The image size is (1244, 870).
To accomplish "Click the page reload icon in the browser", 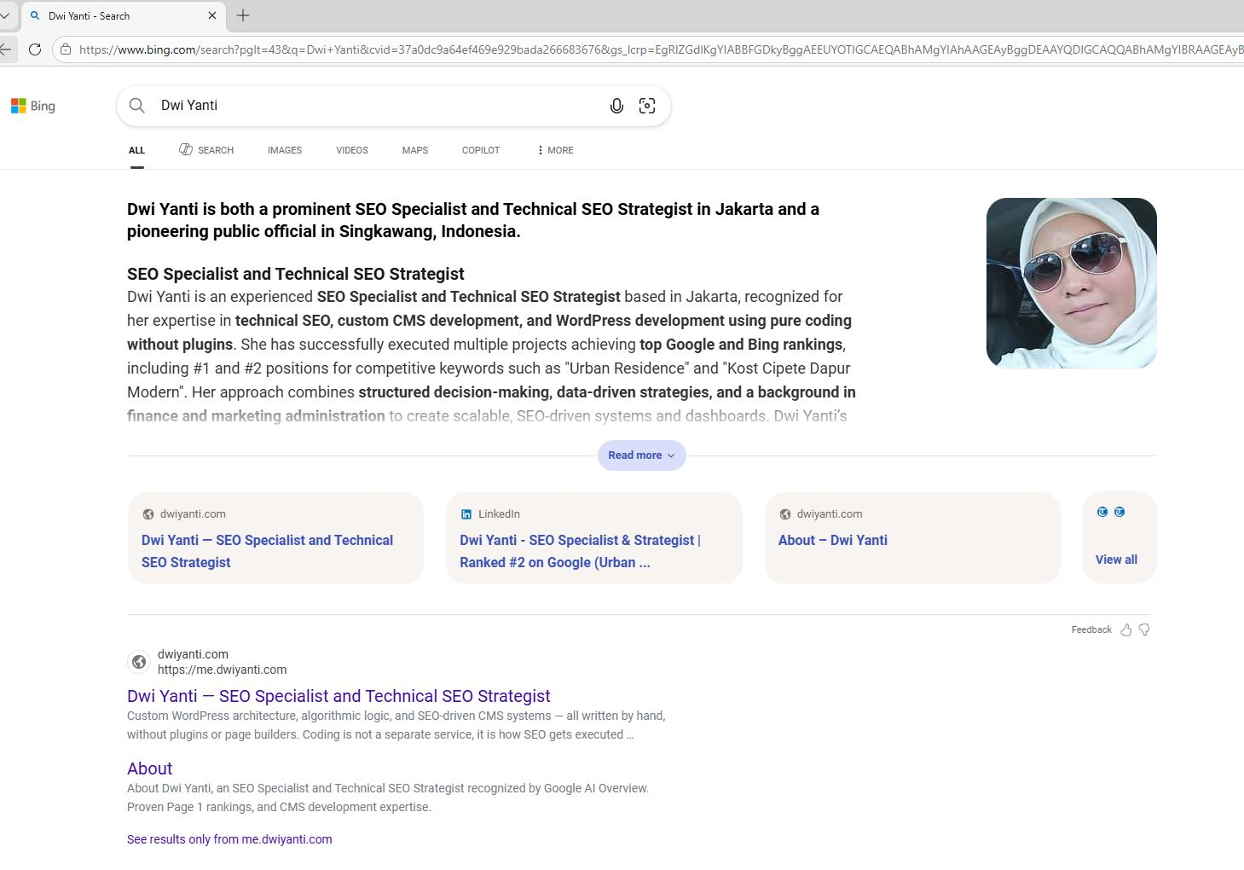I will pyautogui.click(x=35, y=49).
